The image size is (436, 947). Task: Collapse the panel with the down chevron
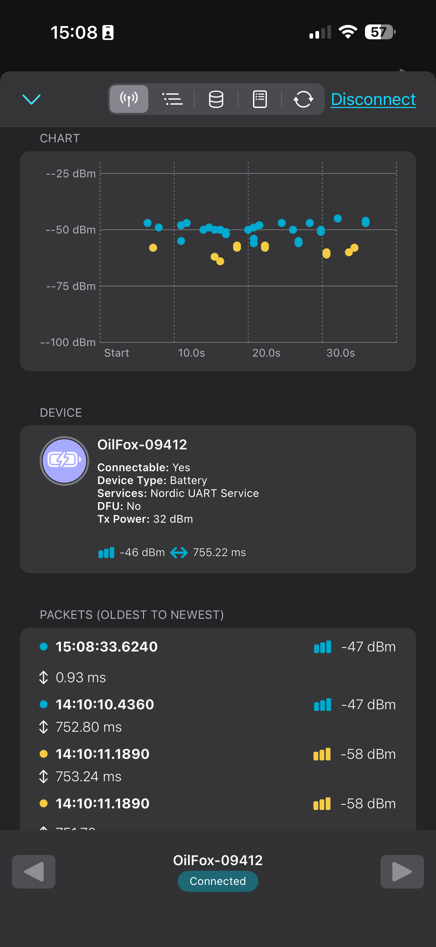[x=31, y=99]
